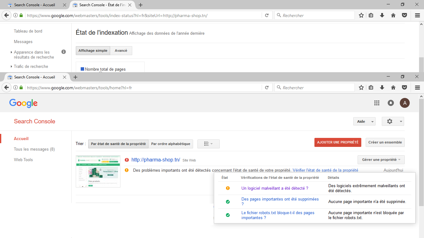424x238 pixels.
Task: Sort Par état de santé de la propriété
Action: tap(118, 144)
